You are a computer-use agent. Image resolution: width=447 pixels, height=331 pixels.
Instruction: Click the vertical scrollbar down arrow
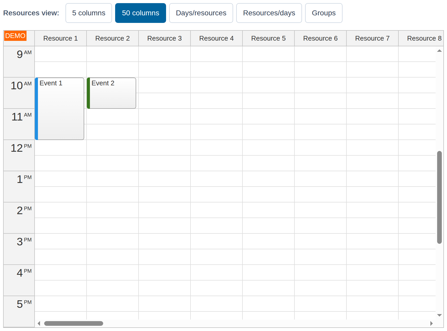[439, 315]
